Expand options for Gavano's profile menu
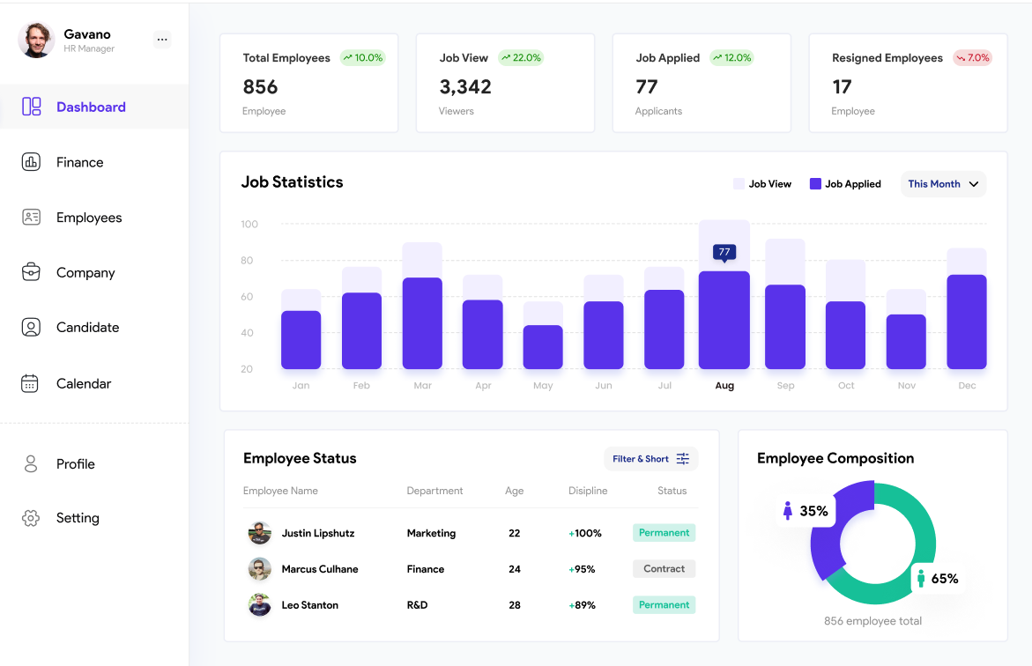The height and width of the screenshot is (666, 1032). click(x=161, y=39)
